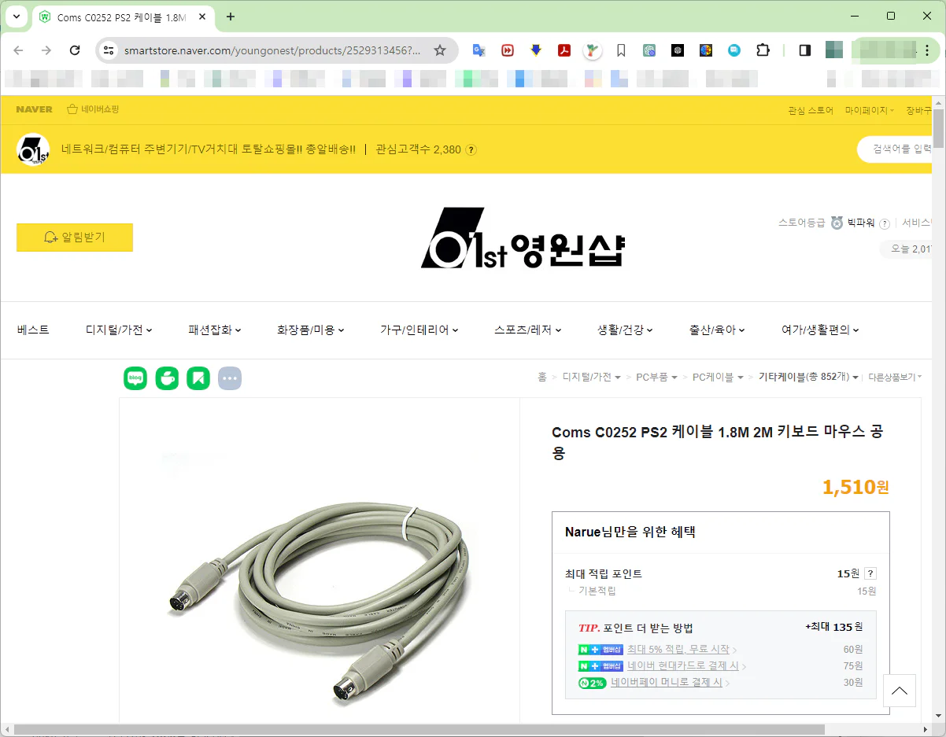
Task: Click the help icon next to 빅파워
Action: [884, 223]
